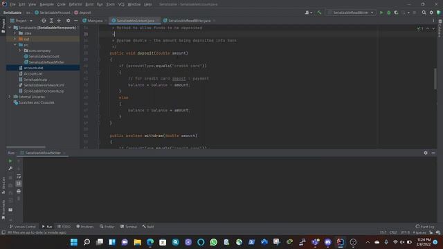Image resolution: width=443 pixels, height=249 pixels.
Task: Open Terminal tool window
Action: point(129,227)
